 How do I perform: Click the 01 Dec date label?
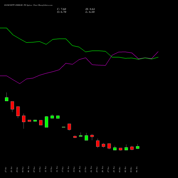click(x=120, y=169)
